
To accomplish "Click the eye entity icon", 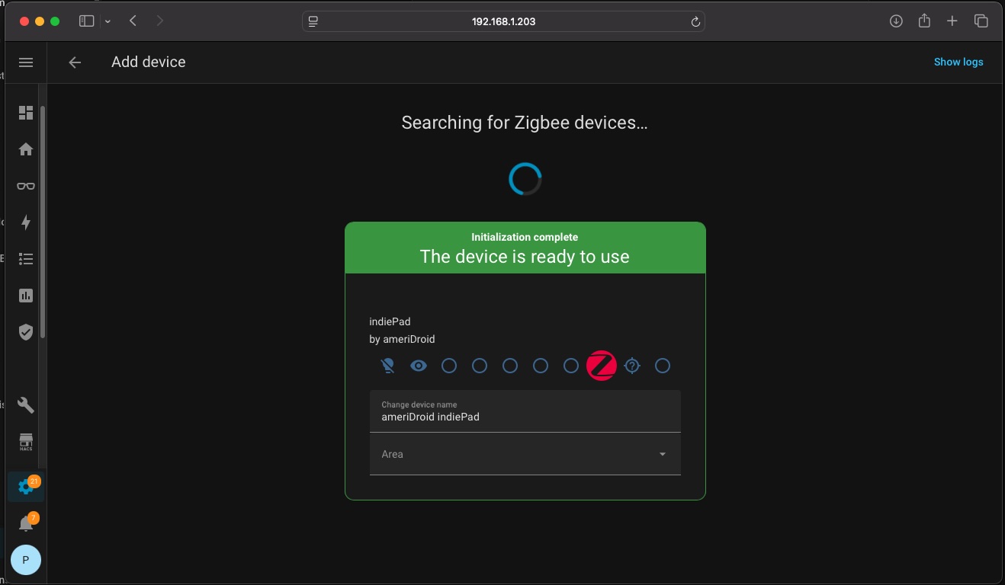I will pos(419,366).
